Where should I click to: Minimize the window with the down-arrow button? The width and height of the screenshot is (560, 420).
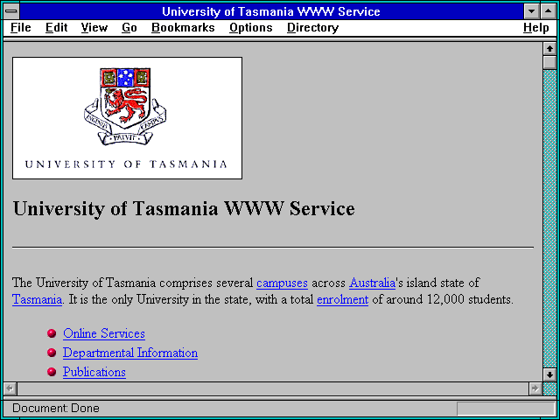(x=531, y=11)
